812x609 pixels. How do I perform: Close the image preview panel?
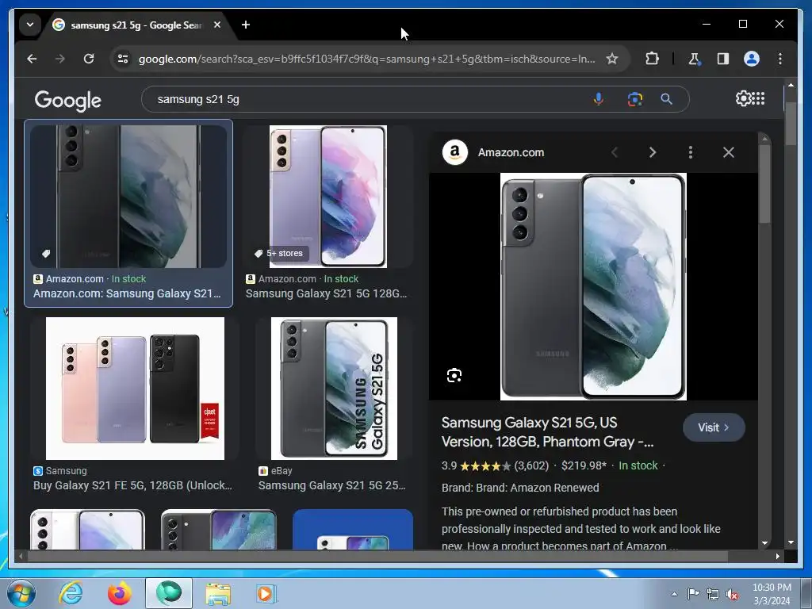[729, 152]
